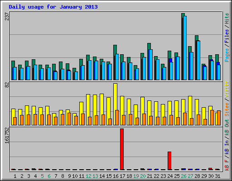Click the tall red kB bar on day 17
Screen dimensions: 232x181
(x=122, y=149)
